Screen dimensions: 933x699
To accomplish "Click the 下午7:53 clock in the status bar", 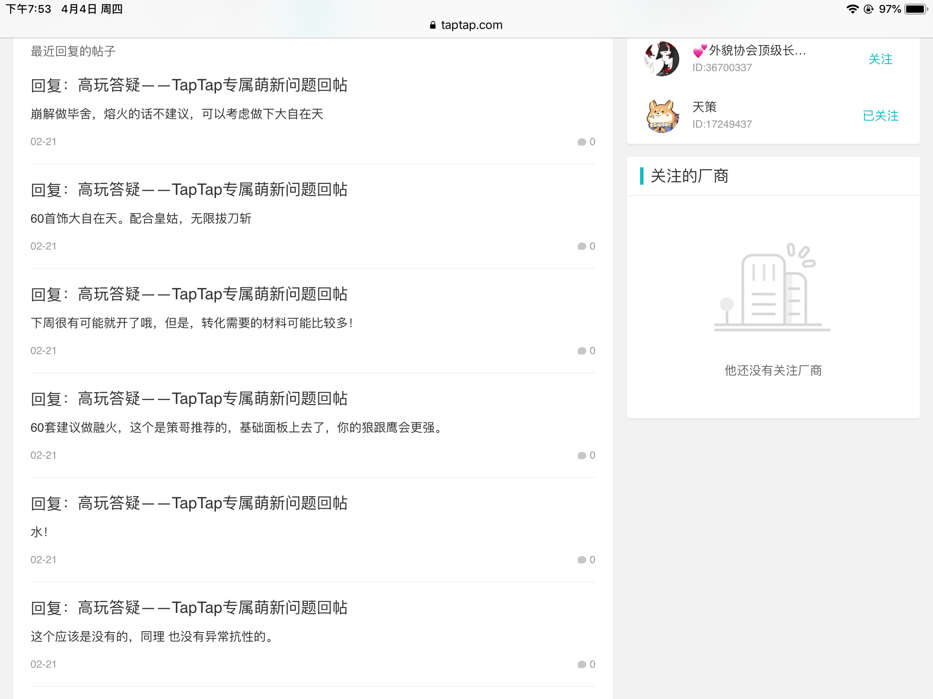I will coord(28,9).
